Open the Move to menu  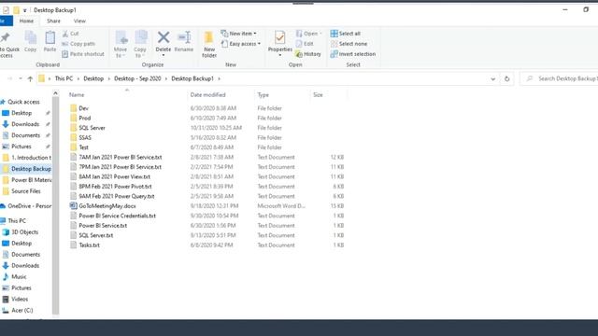click(121, 44)
